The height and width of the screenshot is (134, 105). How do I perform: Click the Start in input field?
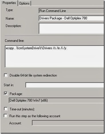(65, 85)
